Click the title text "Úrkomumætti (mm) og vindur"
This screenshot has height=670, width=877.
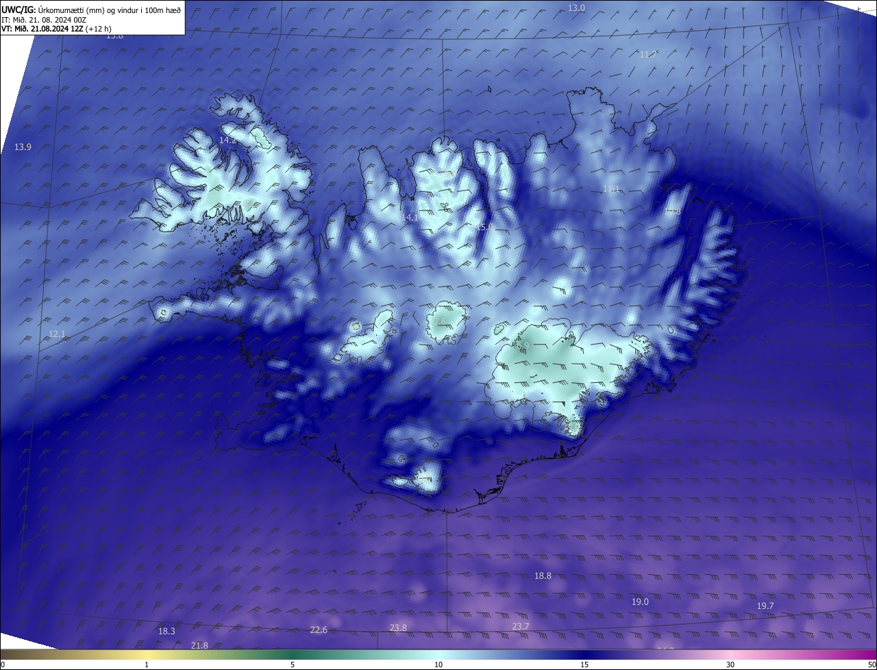[x=88, y=10]
